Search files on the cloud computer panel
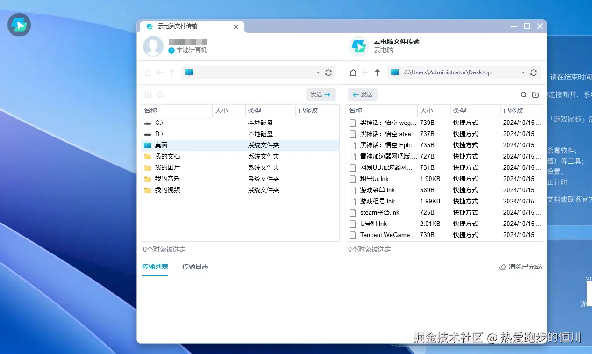The width and height of the screenshot is (592, 354). [x=524, y=94]
